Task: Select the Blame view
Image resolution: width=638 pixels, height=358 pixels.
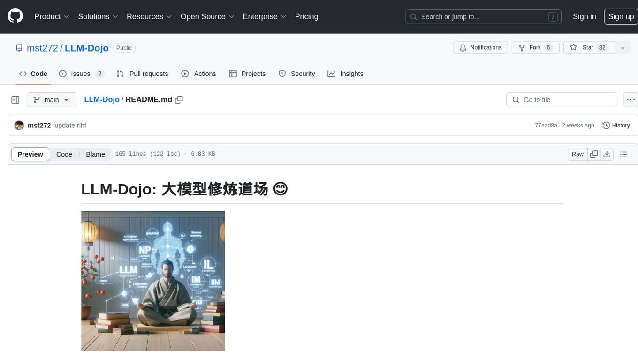Action: coord(95,154)
